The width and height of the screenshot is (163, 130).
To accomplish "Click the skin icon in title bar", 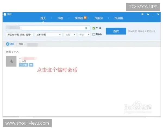I will click(148, 14).
